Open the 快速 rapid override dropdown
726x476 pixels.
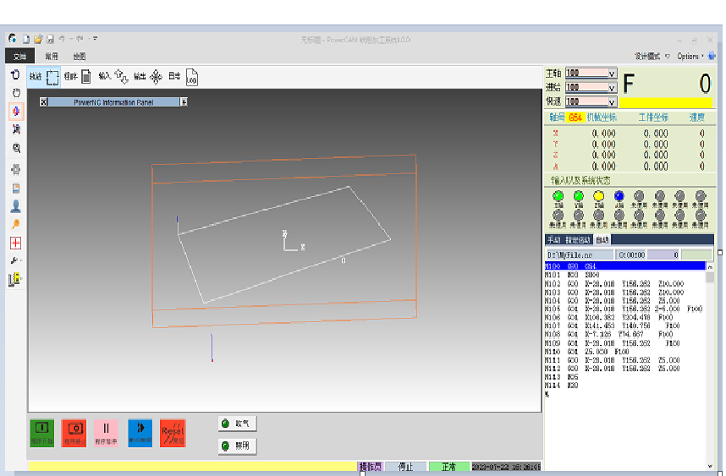click(612, 101)
